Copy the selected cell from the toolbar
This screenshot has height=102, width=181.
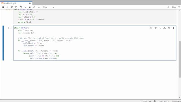[16, 7]
